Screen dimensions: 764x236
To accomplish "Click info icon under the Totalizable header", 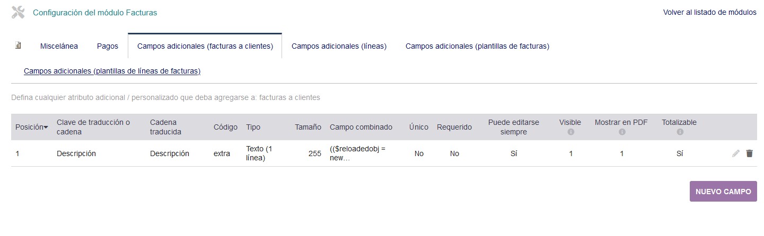I will (680, 132).
